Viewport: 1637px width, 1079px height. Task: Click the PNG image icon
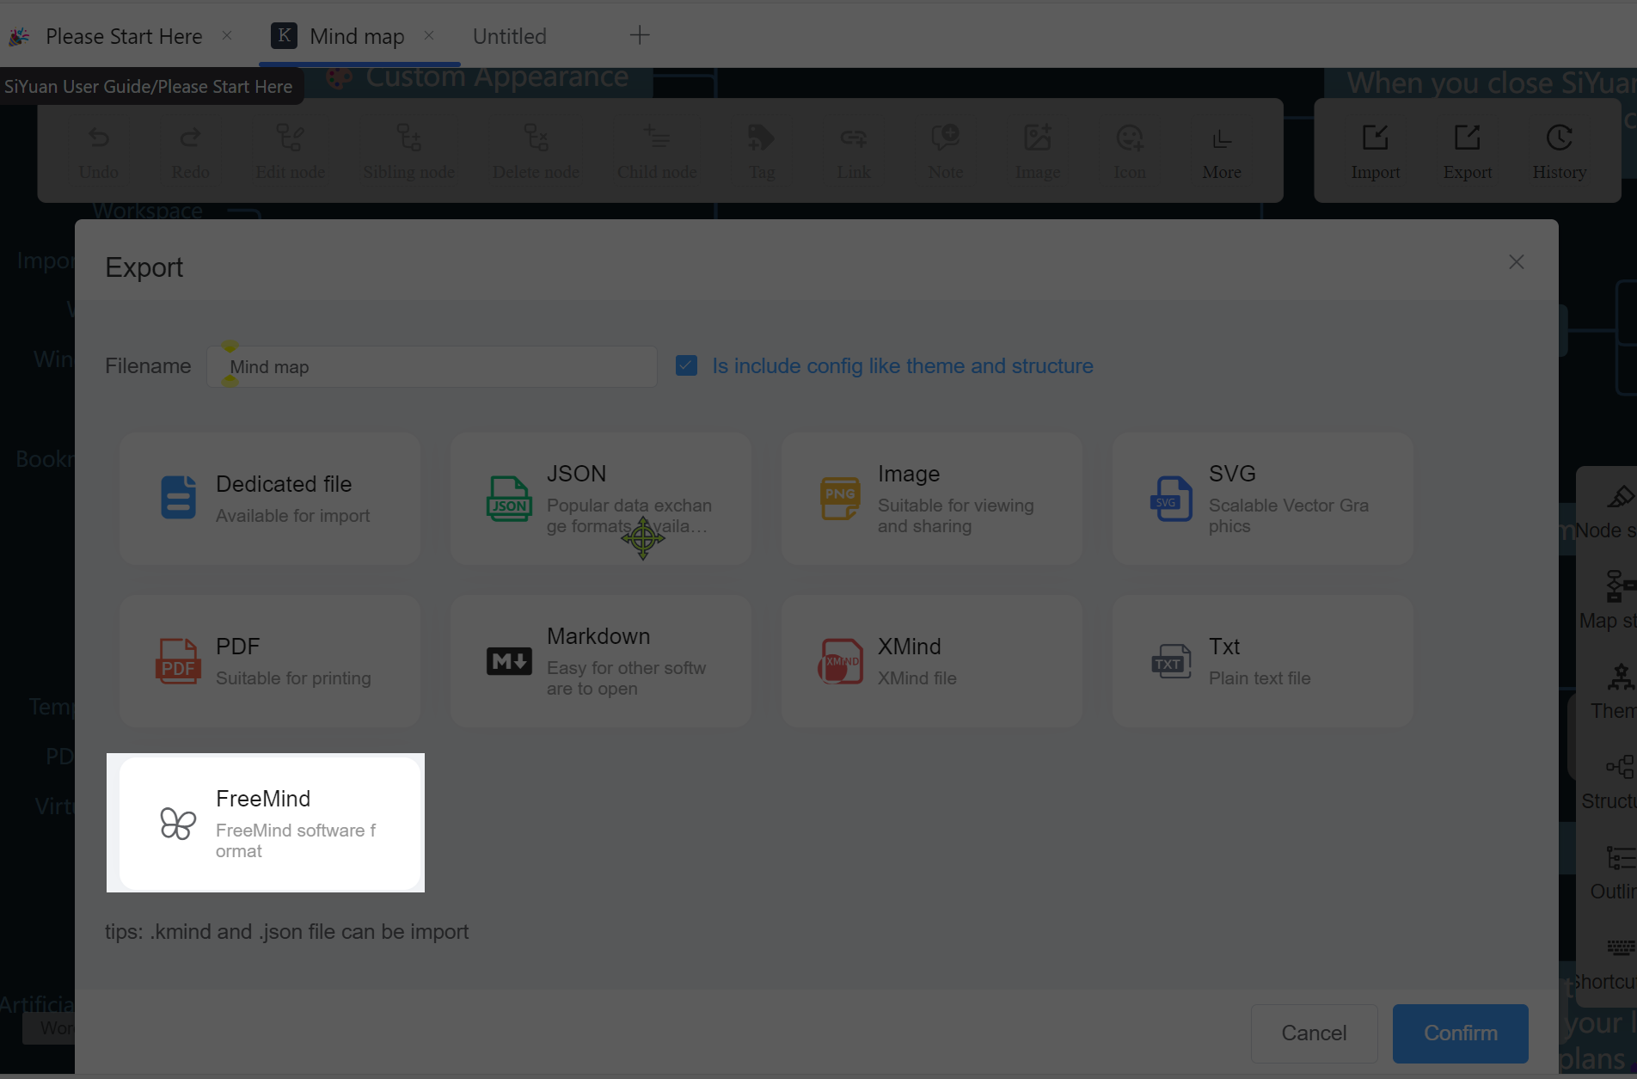[840, 499]
